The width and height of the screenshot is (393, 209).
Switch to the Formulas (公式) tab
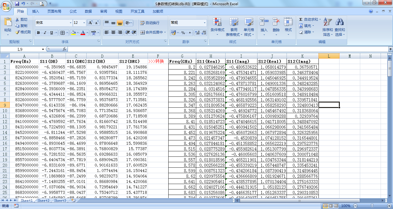(x=73, y=11)
